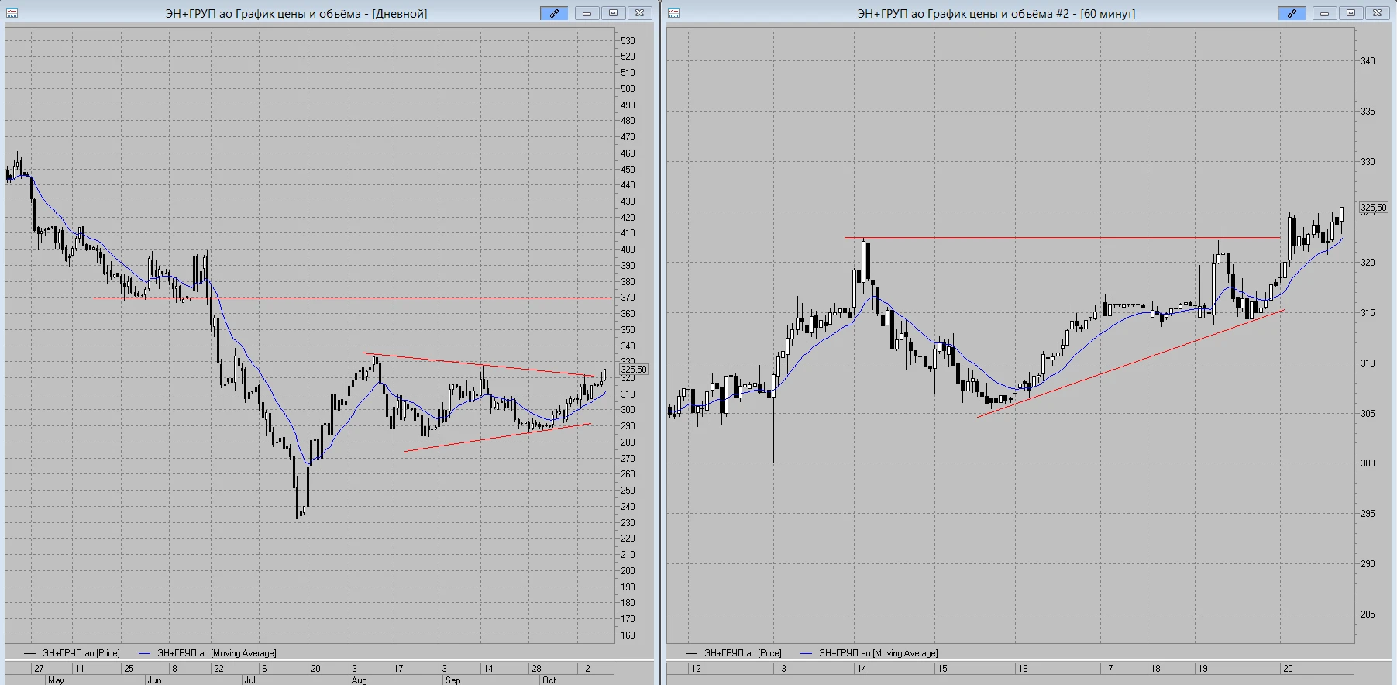Minimize the 60-minute chart window
The height and width of the screenshot is (685, 1397).
[1324, 13]
